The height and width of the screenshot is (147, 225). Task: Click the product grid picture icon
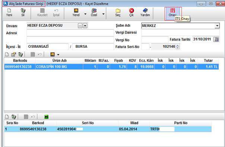[53, 54]
